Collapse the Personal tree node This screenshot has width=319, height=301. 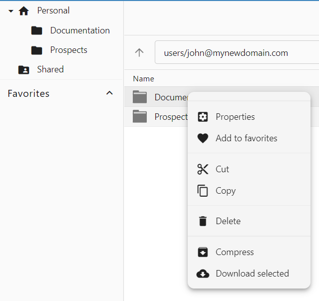pos(11,10)
